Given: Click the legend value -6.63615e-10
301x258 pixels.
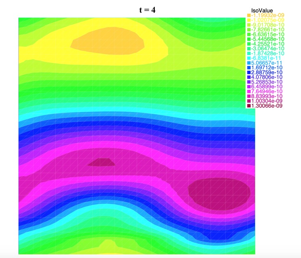Looking at the screenshot, I should (x=267, y=34).
